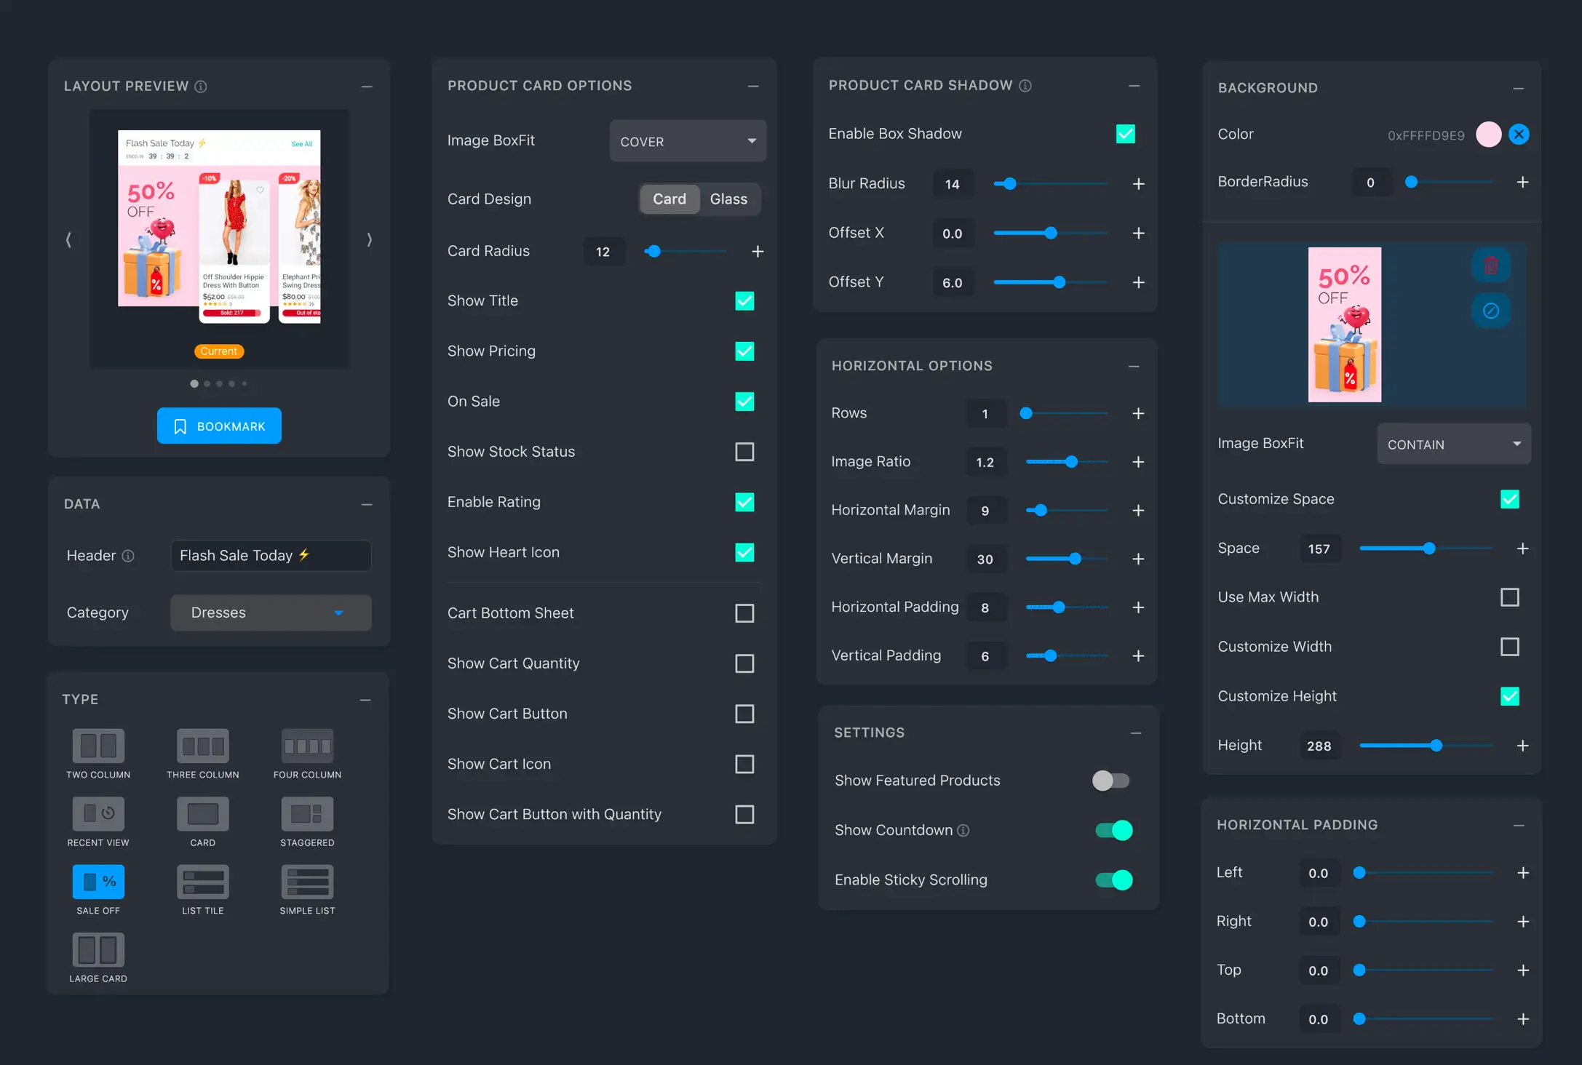Choose the Staggered layout type icon
The width and height of the screenshot is (1582, 1065).
(x=307, y=813)
